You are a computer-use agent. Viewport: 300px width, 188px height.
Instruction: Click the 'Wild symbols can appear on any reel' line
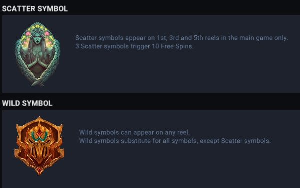point(134,132)
